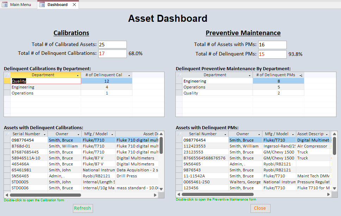Close the Dashboard tab with X

74,5
